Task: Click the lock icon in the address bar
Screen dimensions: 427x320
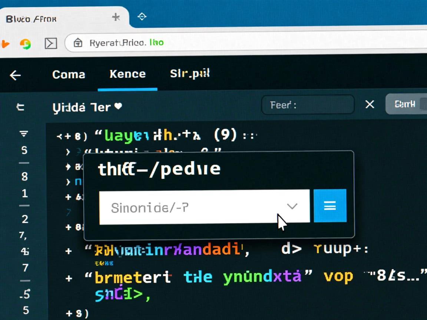Action: [x=78, y=43]
